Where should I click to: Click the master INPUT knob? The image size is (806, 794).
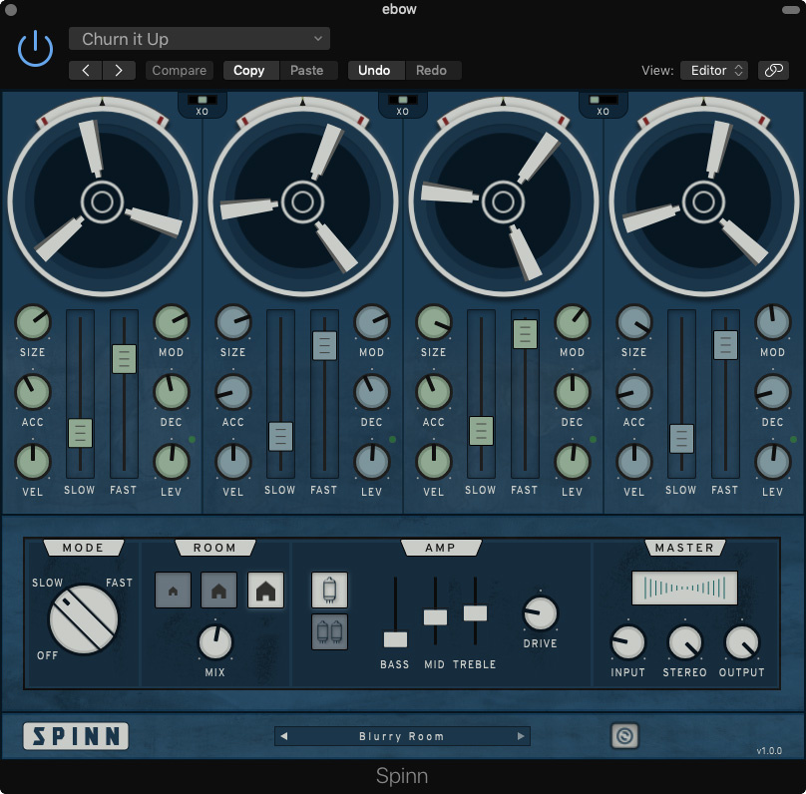pos(628,641)
